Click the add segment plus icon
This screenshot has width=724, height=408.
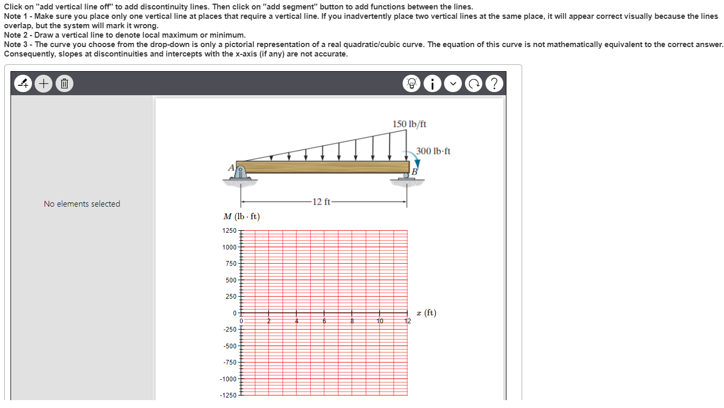pyautogui.click(x=44, y=83)
